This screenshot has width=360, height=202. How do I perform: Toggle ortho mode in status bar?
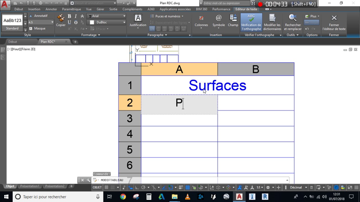click(137, 187)
